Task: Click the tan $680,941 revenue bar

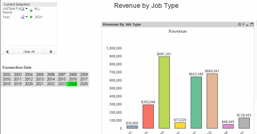Action: tap(212, 101)
